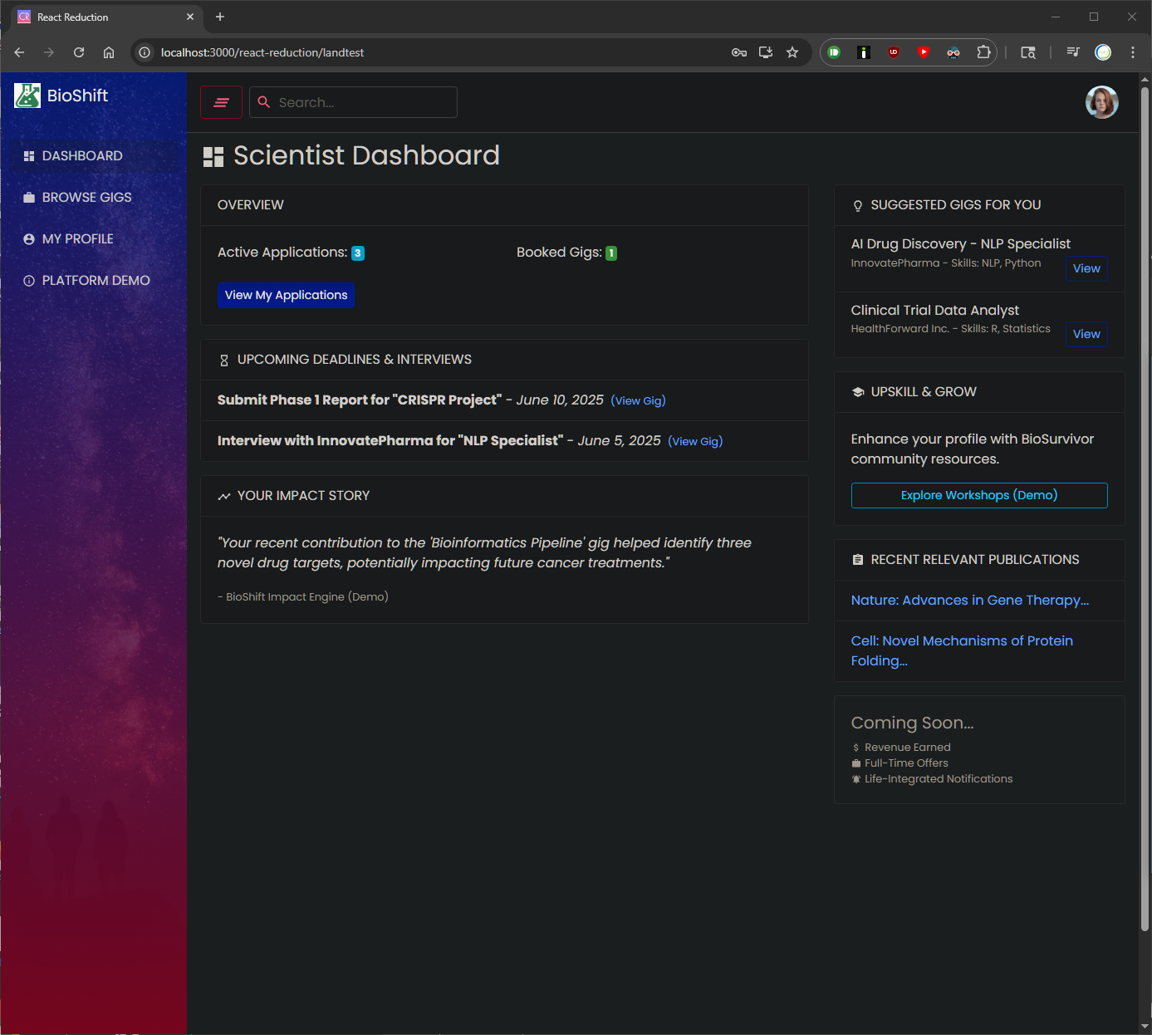Click the Platform Demo info icon
1152x1035 pixels.
point(29,281)
